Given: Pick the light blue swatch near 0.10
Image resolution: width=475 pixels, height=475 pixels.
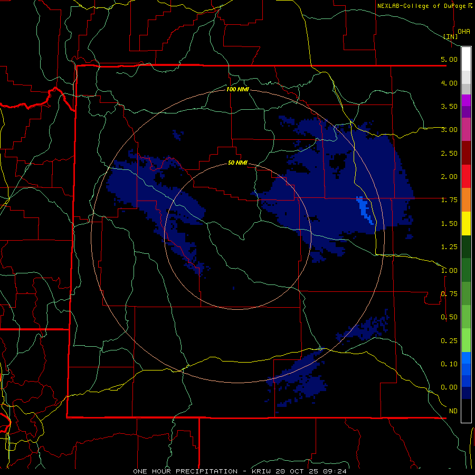Looking at the screenshot, I should click(466, 358).
